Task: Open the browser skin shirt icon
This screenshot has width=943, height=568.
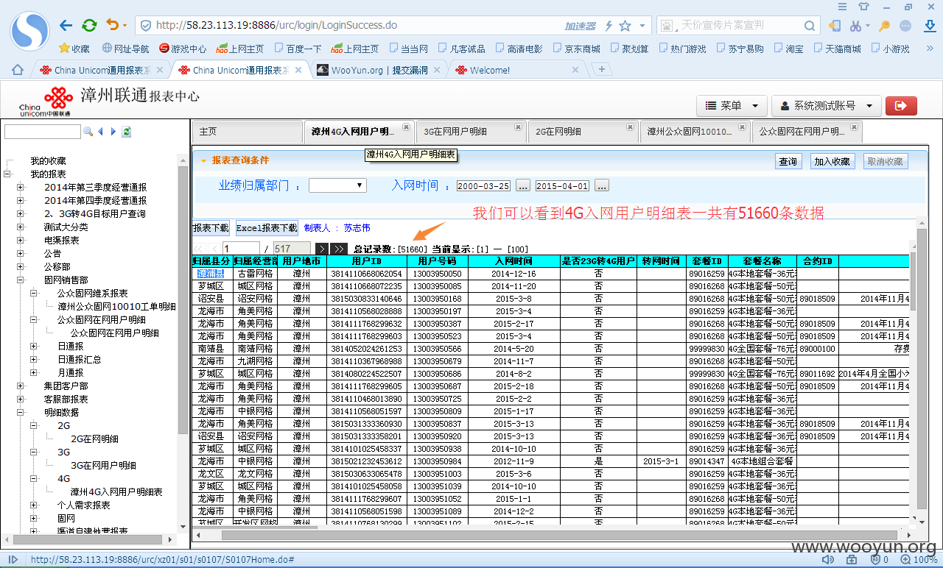Action: click(x=863, y=6)
